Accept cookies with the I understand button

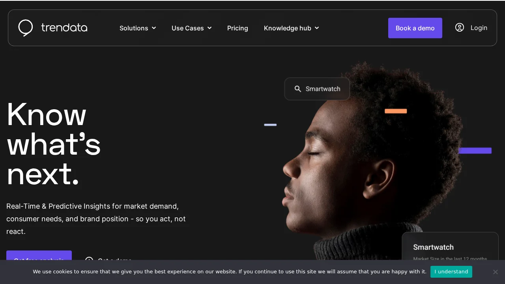451,272
